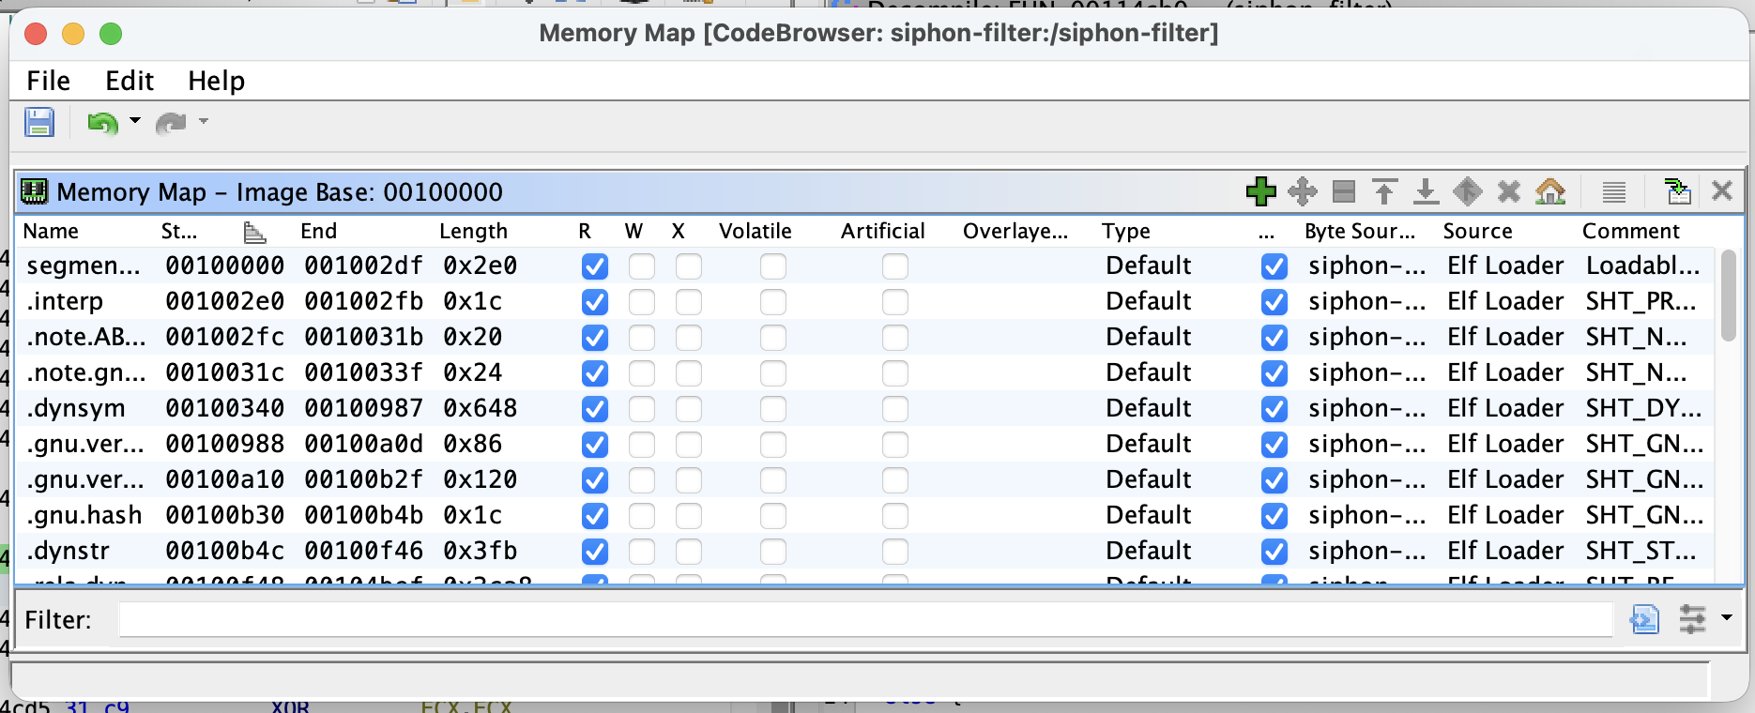Toggle Artificial checkbox for .note.AB... row
Image resolution: width=1755 pixels, height=713 pixels.
pos(895,338)
